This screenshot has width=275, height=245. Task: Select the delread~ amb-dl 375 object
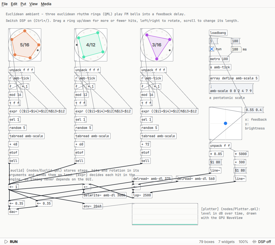pos(152,179)
